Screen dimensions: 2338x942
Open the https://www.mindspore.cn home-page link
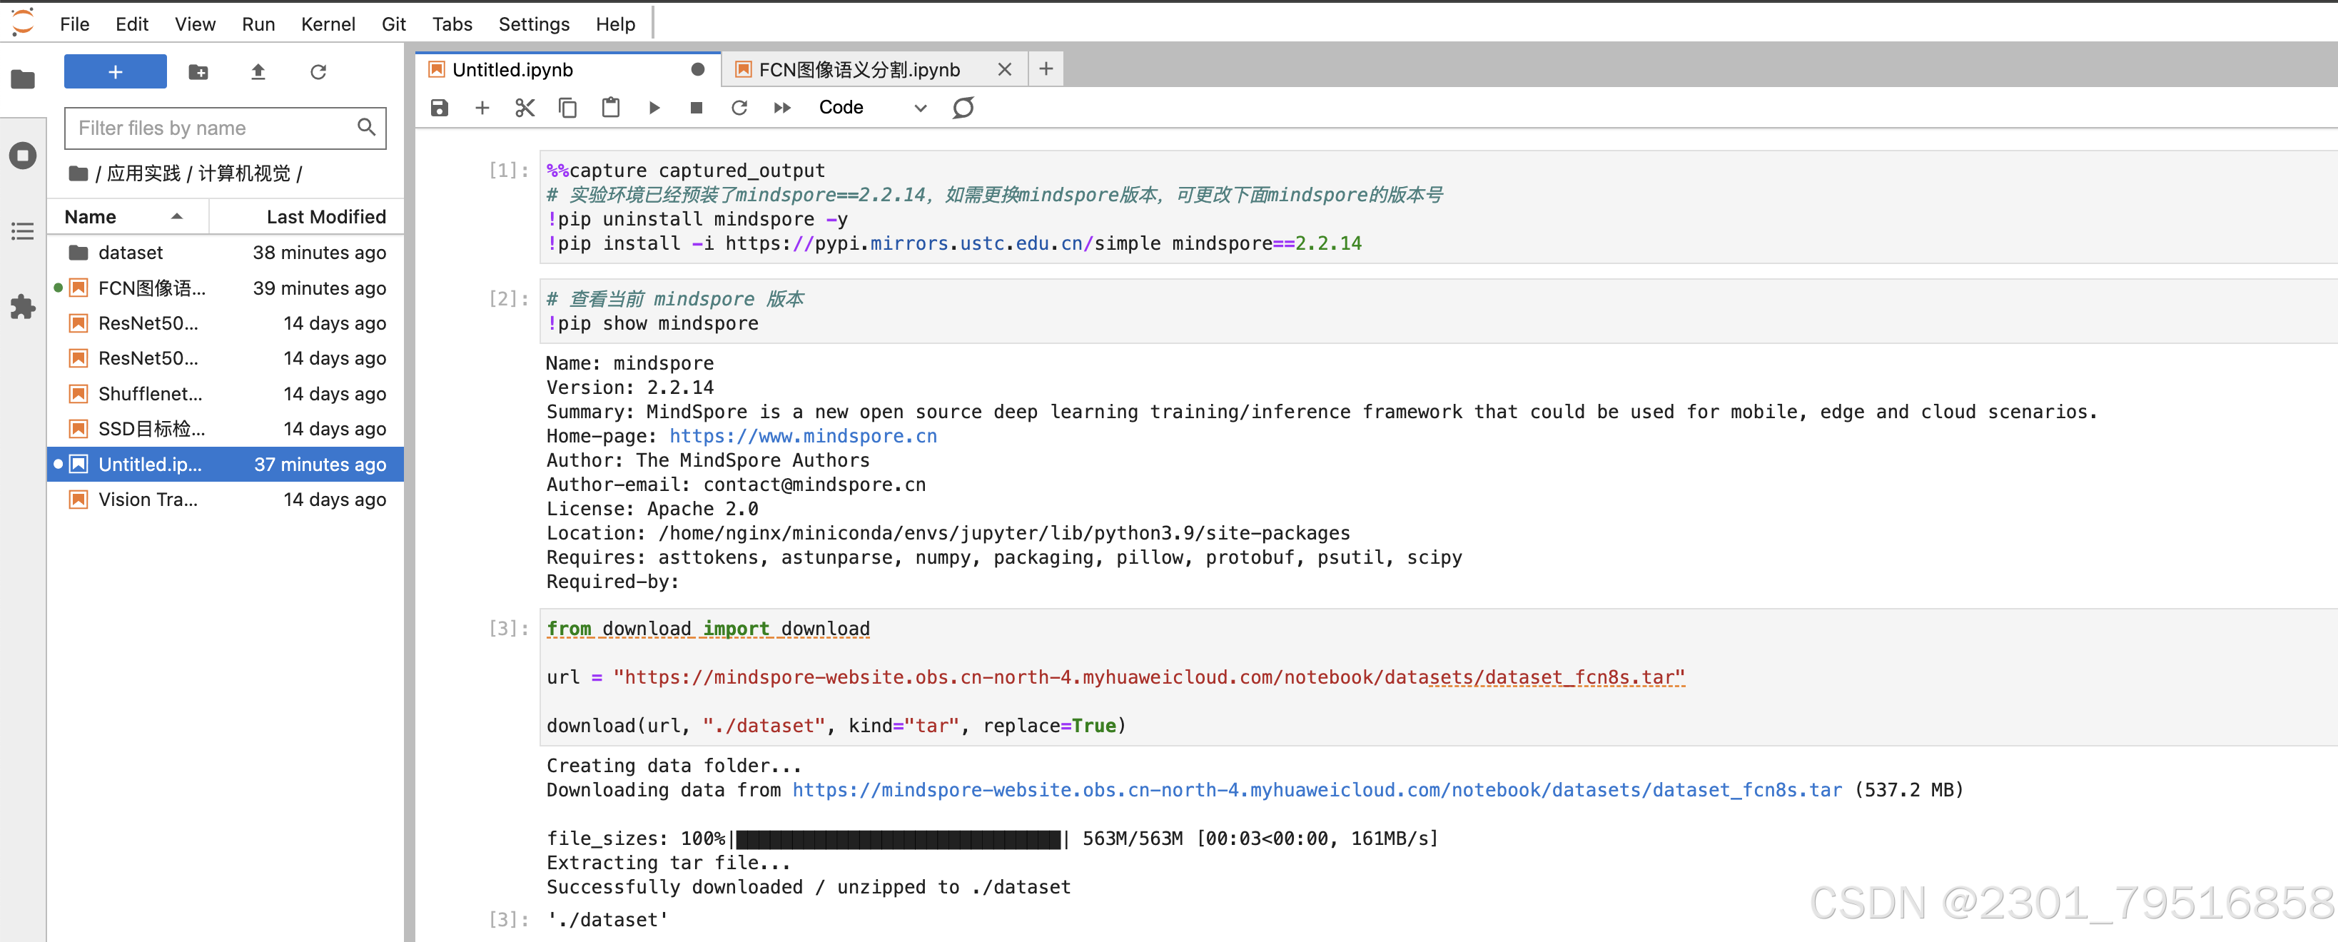802,437
